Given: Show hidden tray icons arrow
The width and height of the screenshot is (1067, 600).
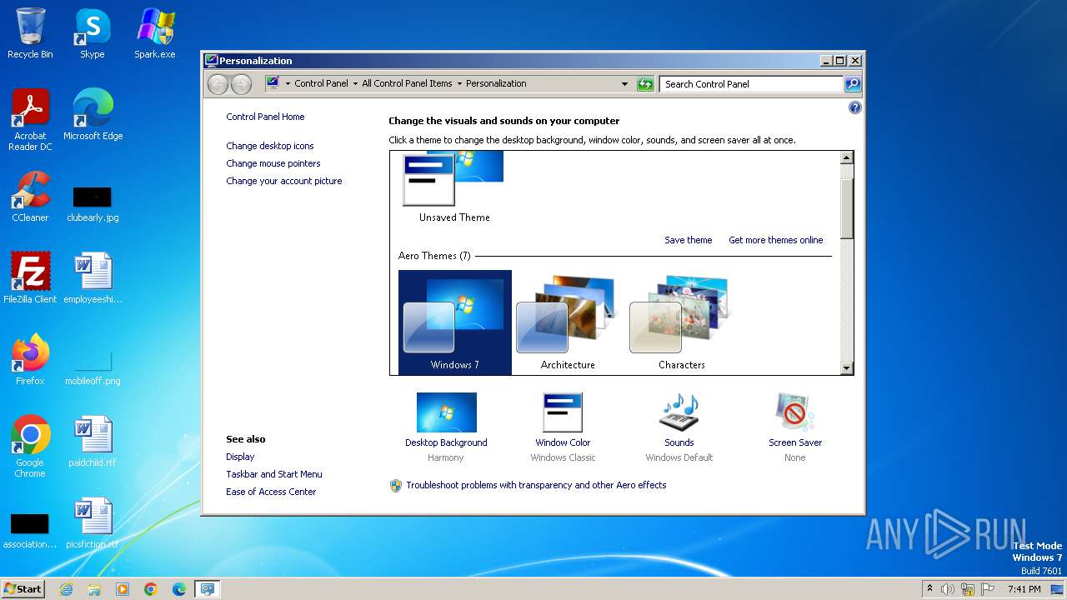Looking at the screenshot, I should [929, 588].
